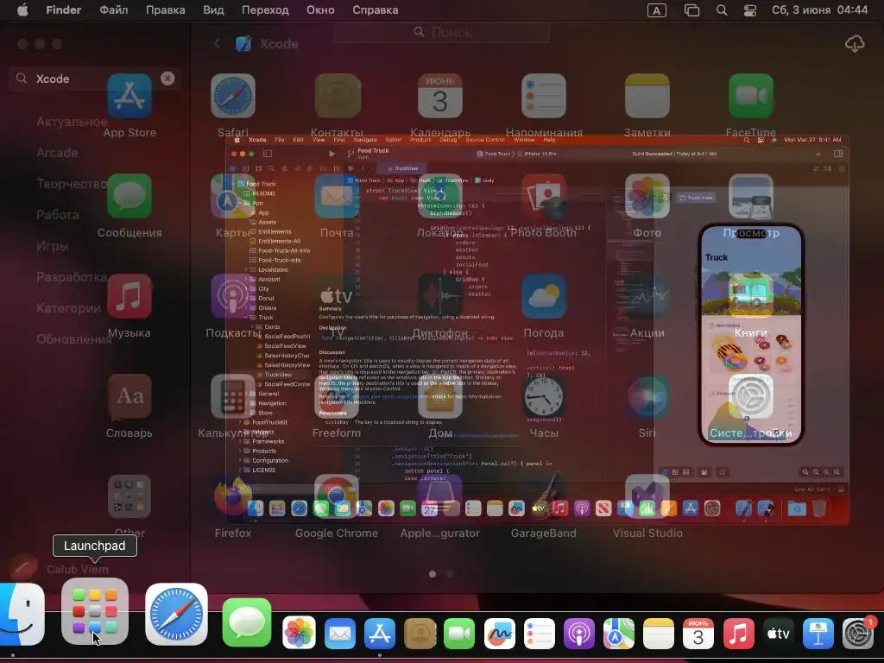
Task: Launch Safari from Launchpad grid
Action: (x=233, y=96)
